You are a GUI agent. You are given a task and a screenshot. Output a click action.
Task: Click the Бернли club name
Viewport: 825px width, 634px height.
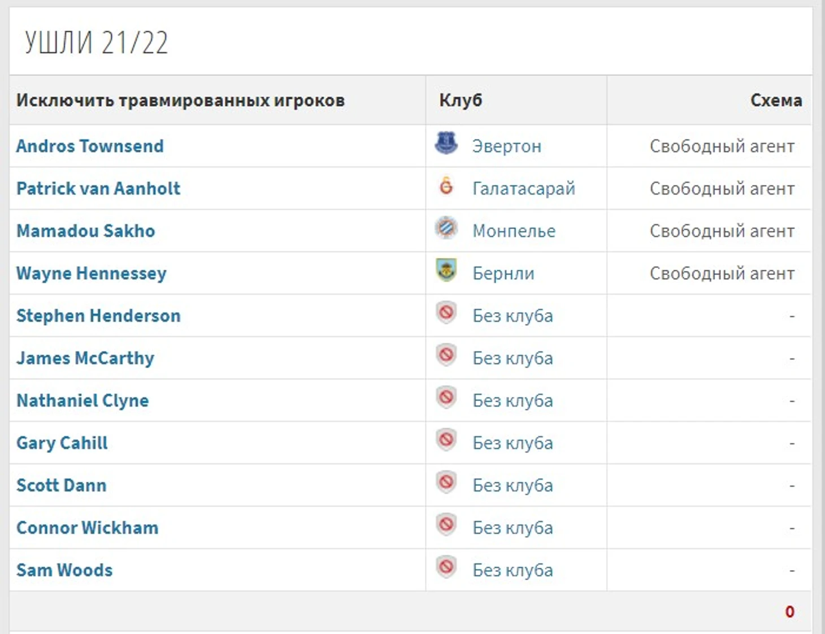503,274
